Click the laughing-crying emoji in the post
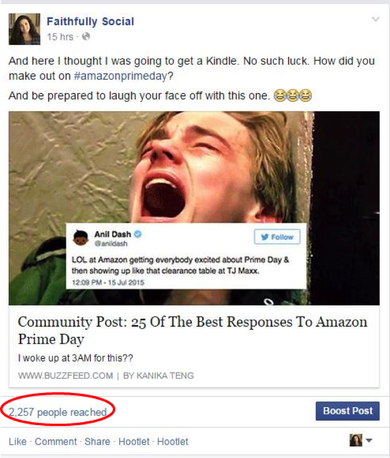390x458 pixels. pos(292,95)
